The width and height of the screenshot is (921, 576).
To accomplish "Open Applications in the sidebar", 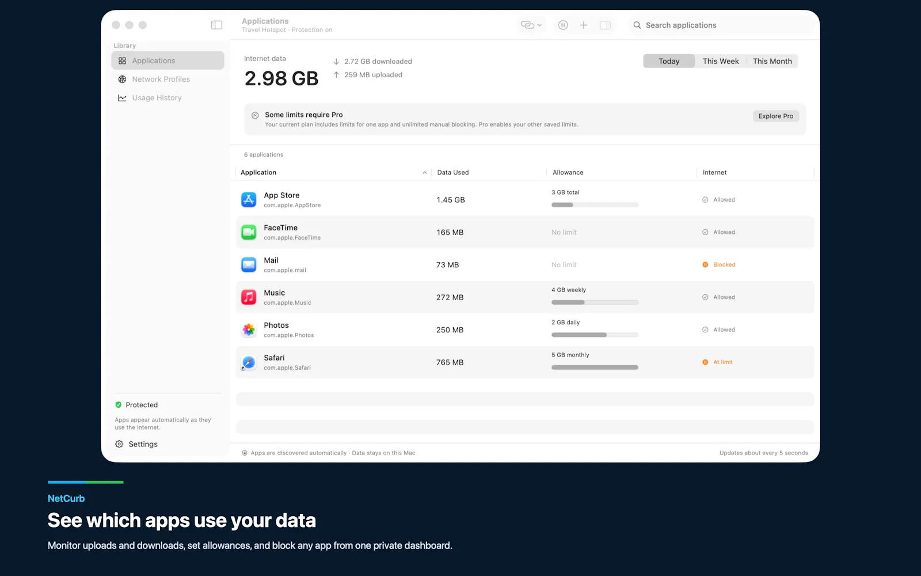I will [x=168, y=60].
